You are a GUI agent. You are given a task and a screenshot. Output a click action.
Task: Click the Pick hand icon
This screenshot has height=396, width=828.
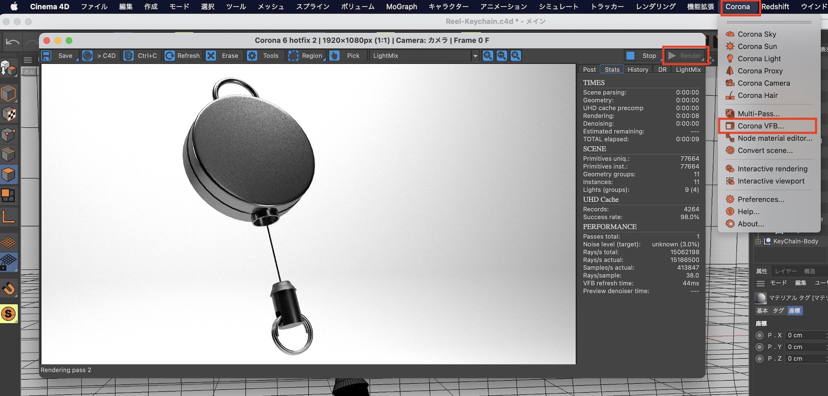pos(335,56)
